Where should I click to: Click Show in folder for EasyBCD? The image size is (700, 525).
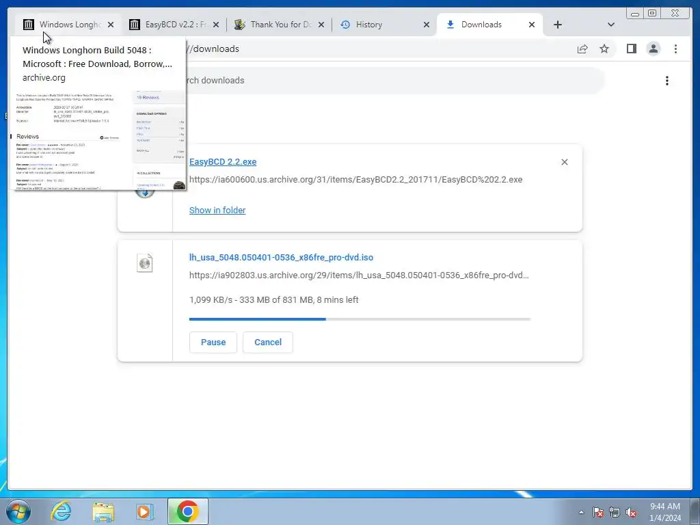pos(217,211)
